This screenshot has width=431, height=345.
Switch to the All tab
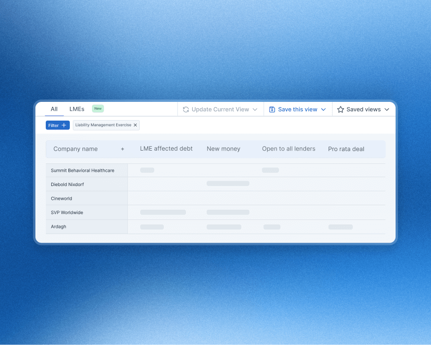click(54, 109)
